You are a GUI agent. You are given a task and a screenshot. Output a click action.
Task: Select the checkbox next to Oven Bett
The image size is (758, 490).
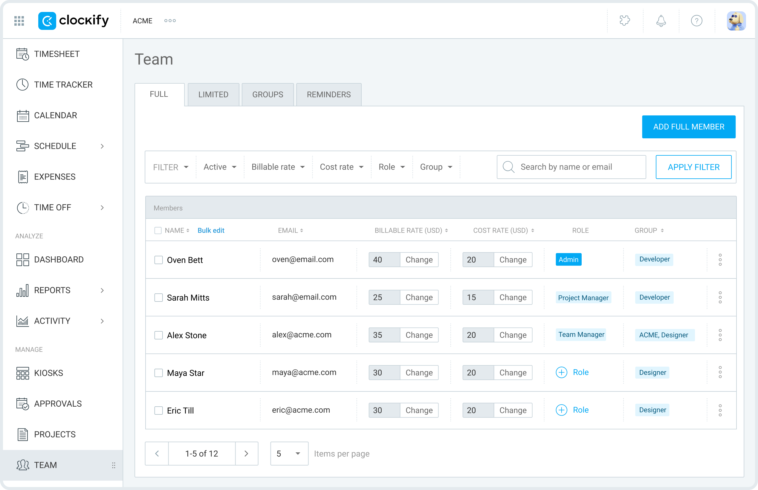point(158,260)
